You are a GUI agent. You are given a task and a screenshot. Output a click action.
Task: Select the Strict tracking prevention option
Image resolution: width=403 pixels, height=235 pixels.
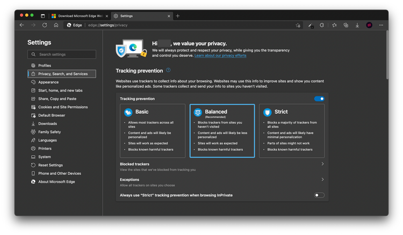coord(291,130)
